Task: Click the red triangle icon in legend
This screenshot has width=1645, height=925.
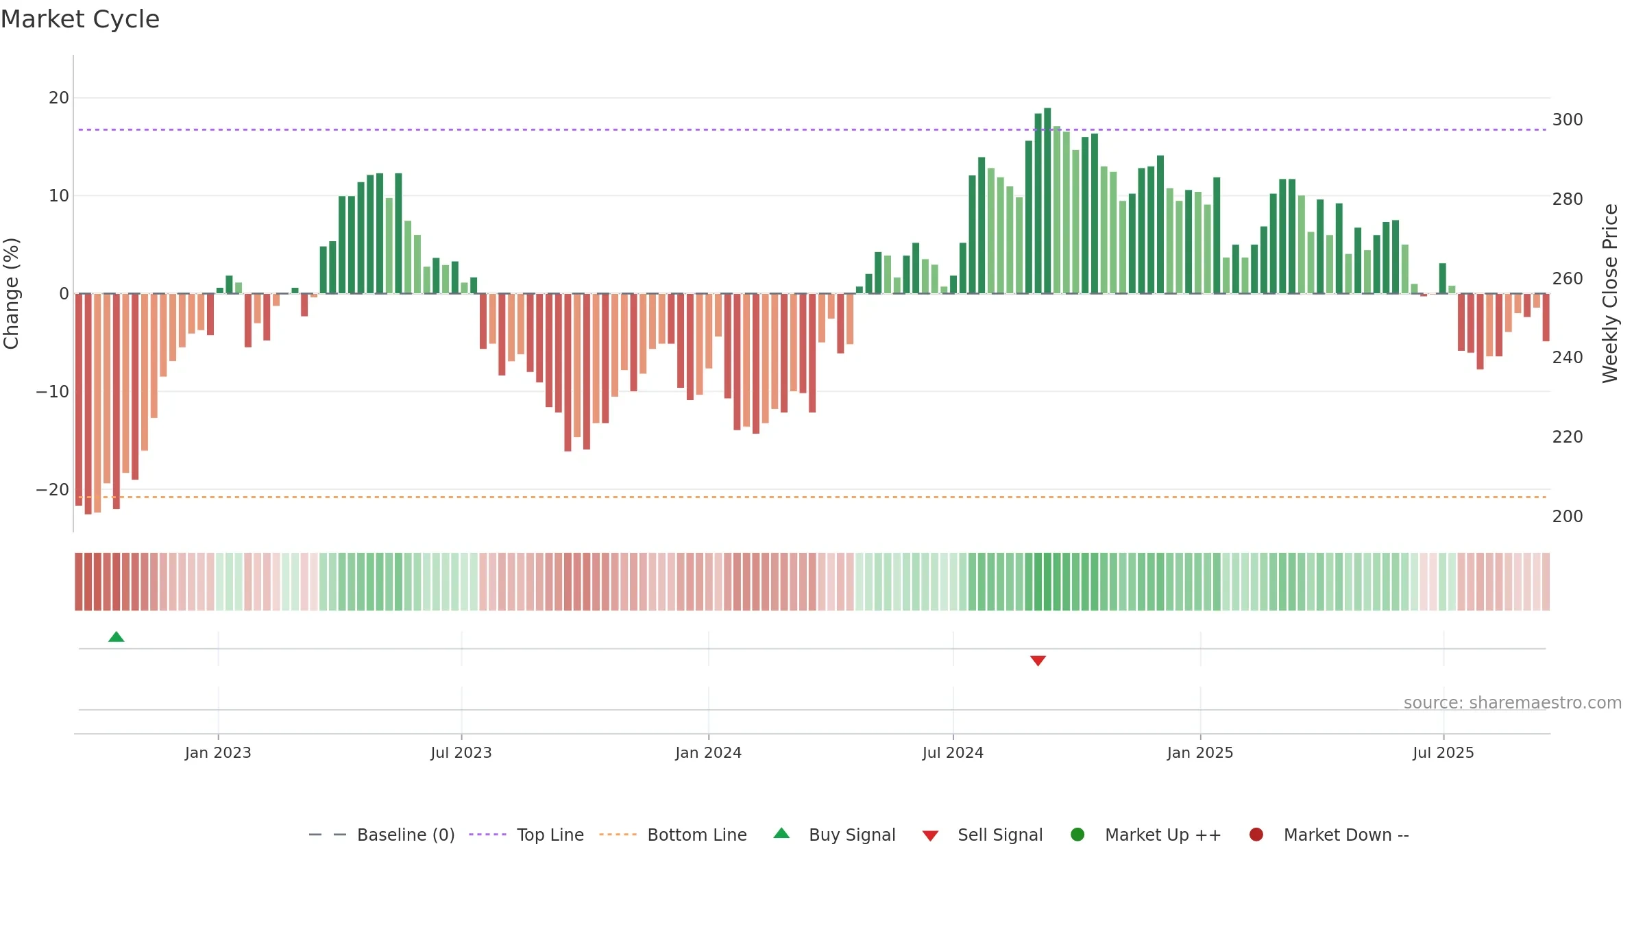Action: [930, 836]
